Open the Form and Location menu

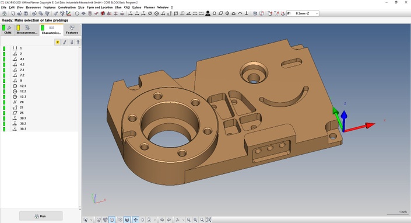tap(100, 8)
